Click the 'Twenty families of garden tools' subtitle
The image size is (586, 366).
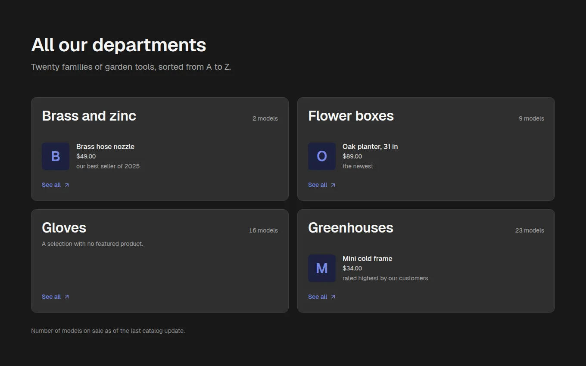tap(131, 67)
